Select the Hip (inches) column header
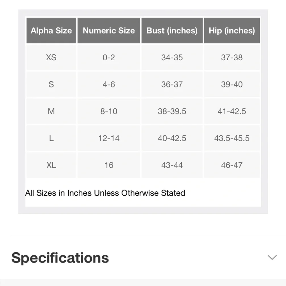The height and width of the screenshot is (286, 286). pos(232,31)
